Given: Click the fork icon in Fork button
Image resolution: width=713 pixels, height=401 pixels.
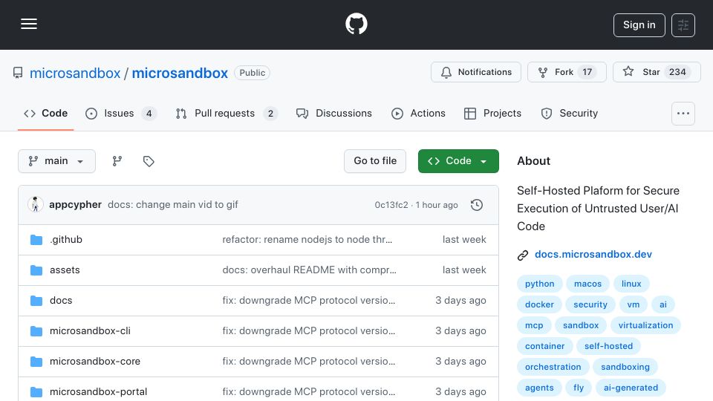Looking at the screenshot, I should tap(542, 72).
